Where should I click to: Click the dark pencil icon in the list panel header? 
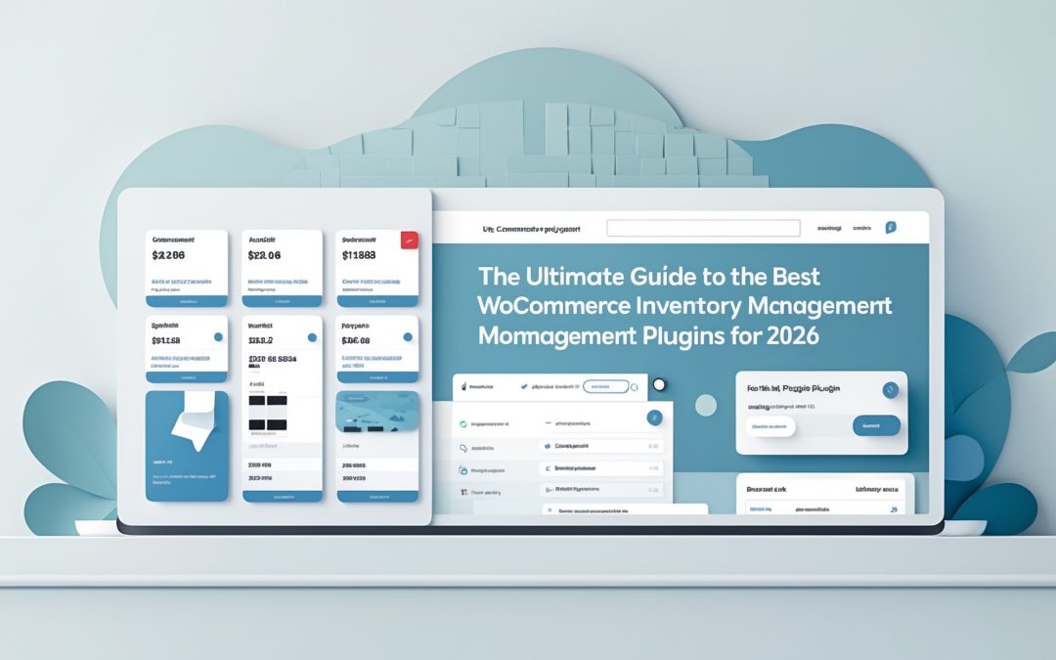point(463,386)
